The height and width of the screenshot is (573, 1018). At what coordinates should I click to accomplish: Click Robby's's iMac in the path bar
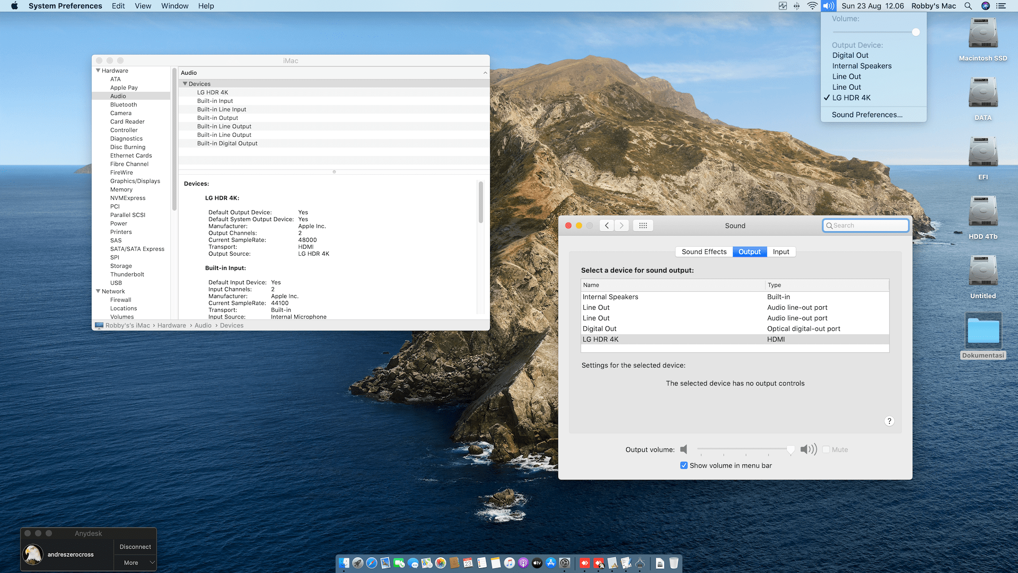coord(127,326)
